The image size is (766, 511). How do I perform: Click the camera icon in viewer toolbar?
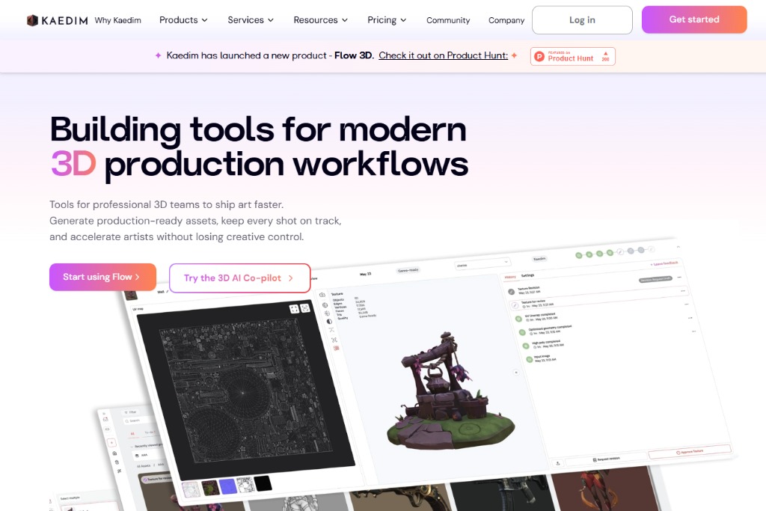[323, 295]
